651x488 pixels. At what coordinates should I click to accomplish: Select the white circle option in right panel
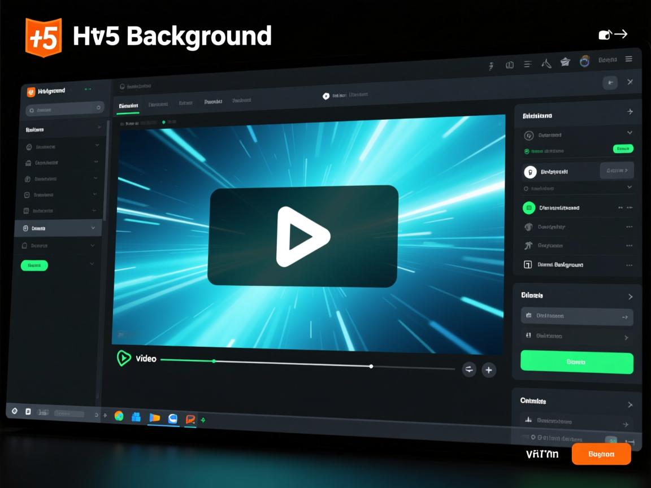[x=530, y=172]
